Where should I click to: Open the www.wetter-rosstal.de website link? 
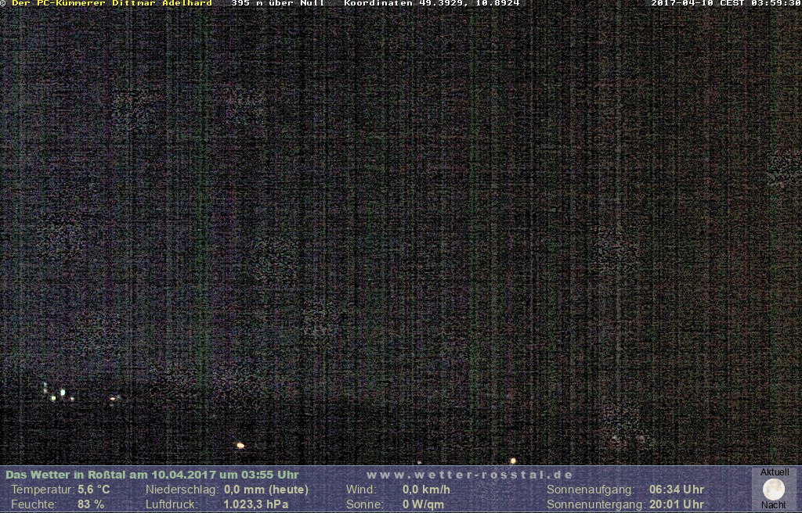click(x=469, y=475)
